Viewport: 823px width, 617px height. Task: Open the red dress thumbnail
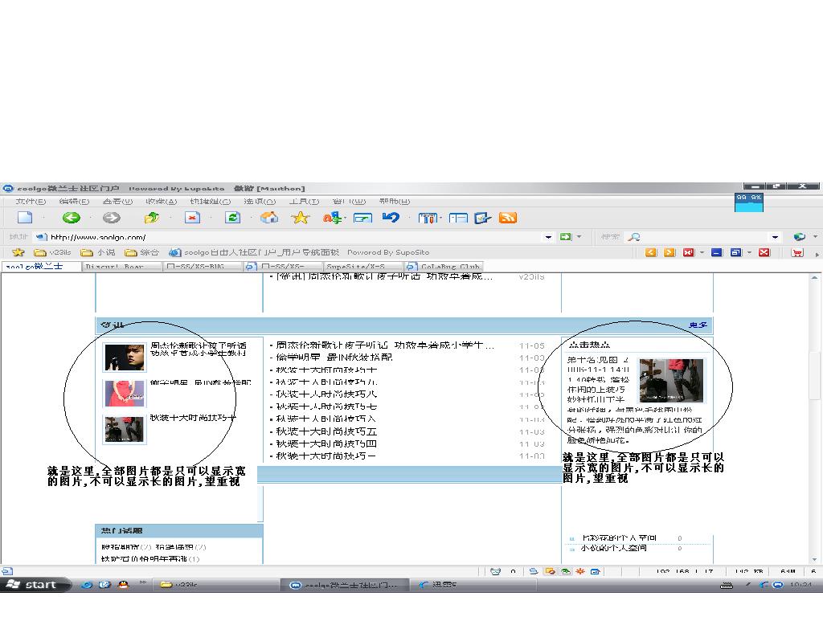coord(125,393)
